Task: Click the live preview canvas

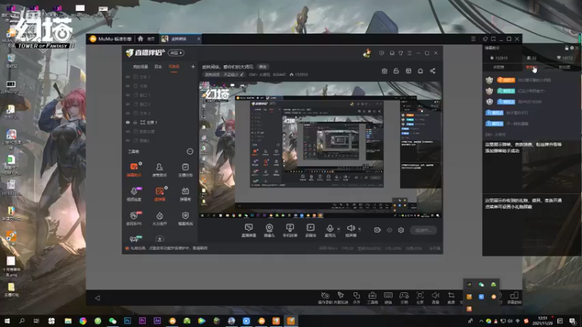Action: [320, 150]
